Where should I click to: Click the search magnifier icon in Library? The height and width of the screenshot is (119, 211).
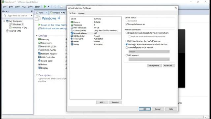tap(5, 16)
